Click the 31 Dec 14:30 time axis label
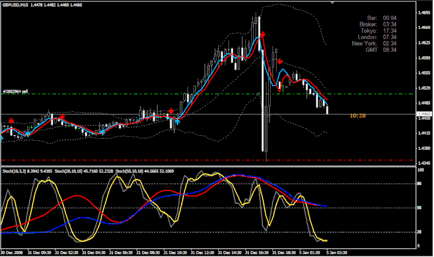This screenshot has width=434, height=257. click(230, 253)
